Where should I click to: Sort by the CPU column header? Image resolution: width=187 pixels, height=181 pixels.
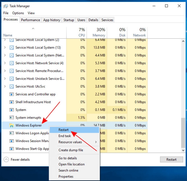click(77, 32)
